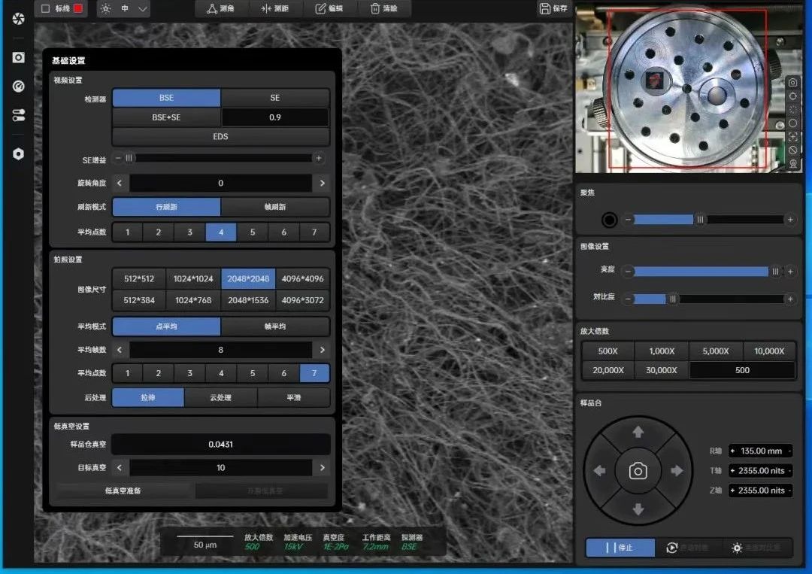Click the 清除 trash icon in toolbar

[x=375, y=8]
